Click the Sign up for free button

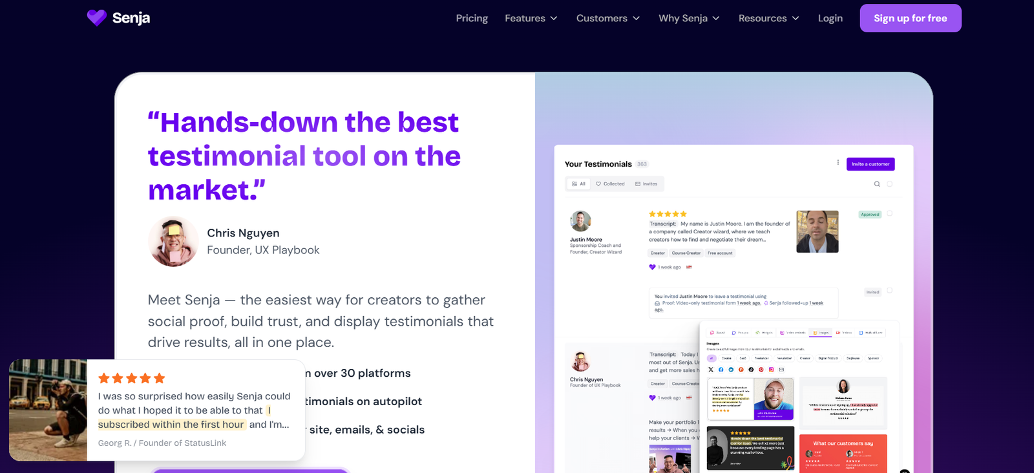pos(910,18)
